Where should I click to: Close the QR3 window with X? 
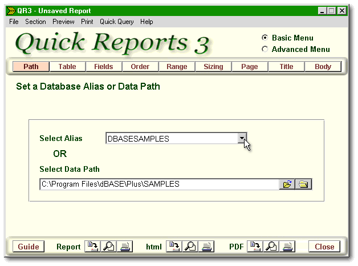(x=342, y=11)
